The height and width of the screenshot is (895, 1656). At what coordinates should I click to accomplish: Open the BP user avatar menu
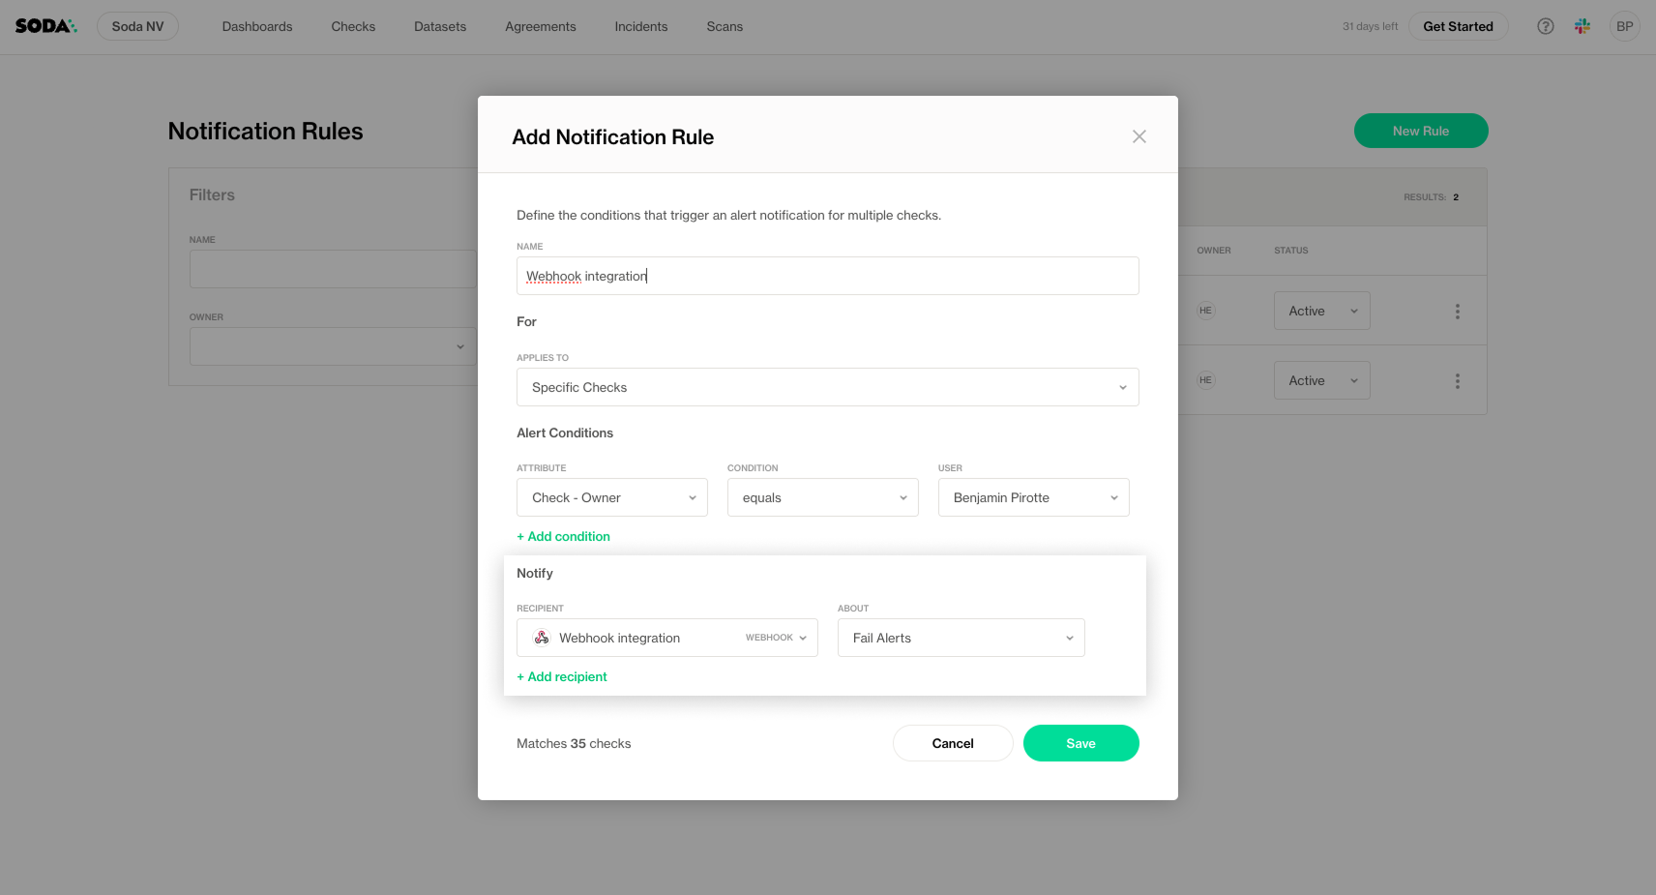coord(1624,26)
